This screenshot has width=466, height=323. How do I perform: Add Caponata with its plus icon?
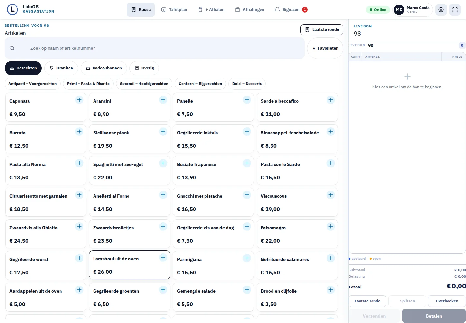79,100
